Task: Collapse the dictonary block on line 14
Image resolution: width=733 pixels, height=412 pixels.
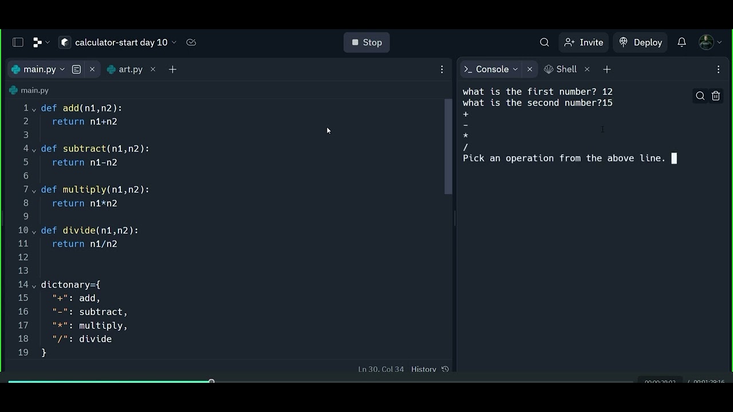Action: point(34,286)
